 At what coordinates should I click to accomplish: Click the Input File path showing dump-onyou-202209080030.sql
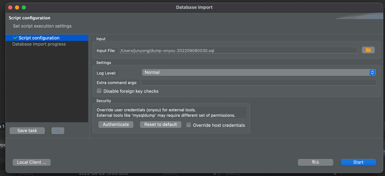coord(238,50)
